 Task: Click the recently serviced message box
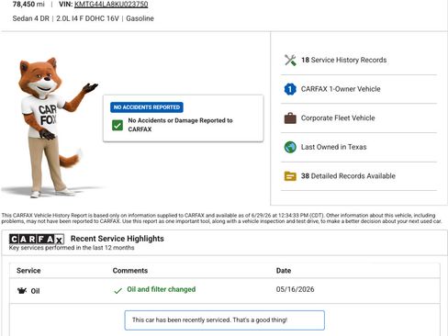[x=225, y=320]
